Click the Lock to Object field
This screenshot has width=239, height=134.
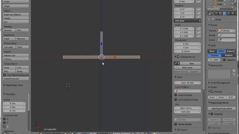coord(187,91)
